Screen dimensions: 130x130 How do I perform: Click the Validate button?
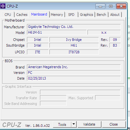[89, 125]
